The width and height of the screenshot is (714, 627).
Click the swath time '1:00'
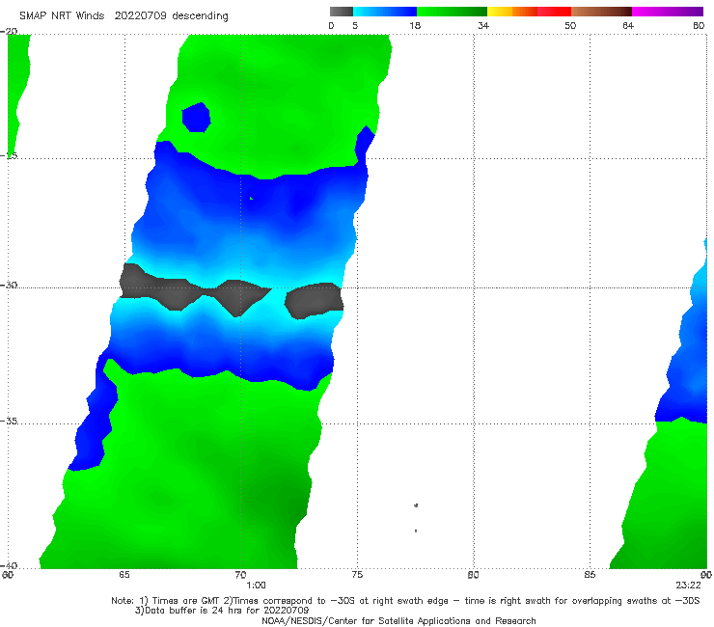click(256, 586)
